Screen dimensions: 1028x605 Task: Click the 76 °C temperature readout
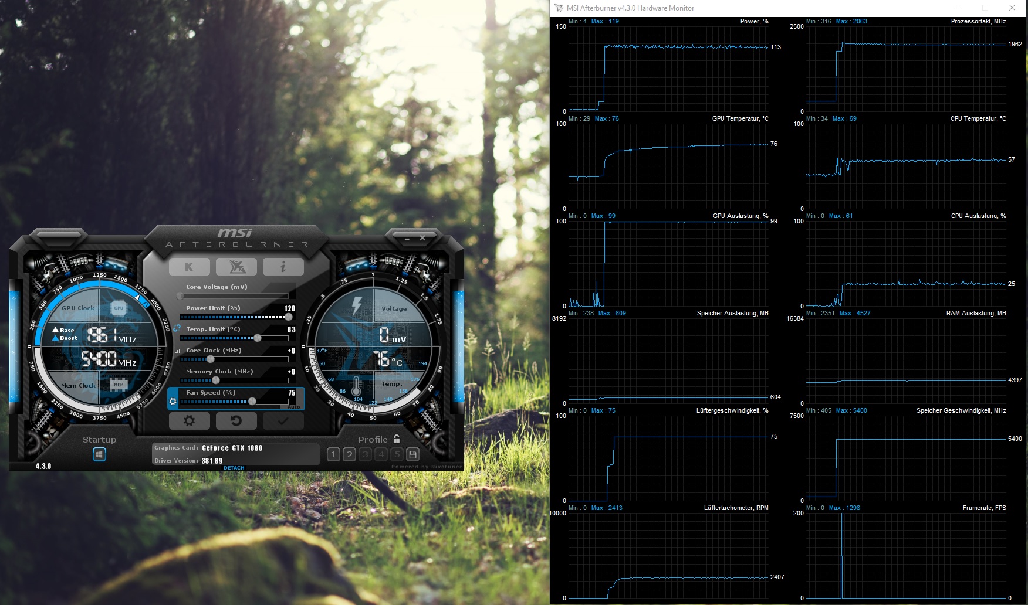(x=388, y=359)
